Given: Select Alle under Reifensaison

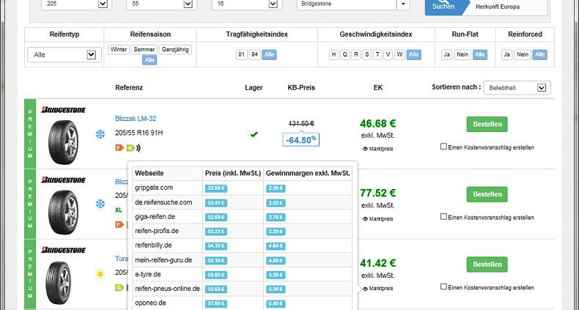Looking at the screenshot, I should pyautogui.click(x=150, y=60).
